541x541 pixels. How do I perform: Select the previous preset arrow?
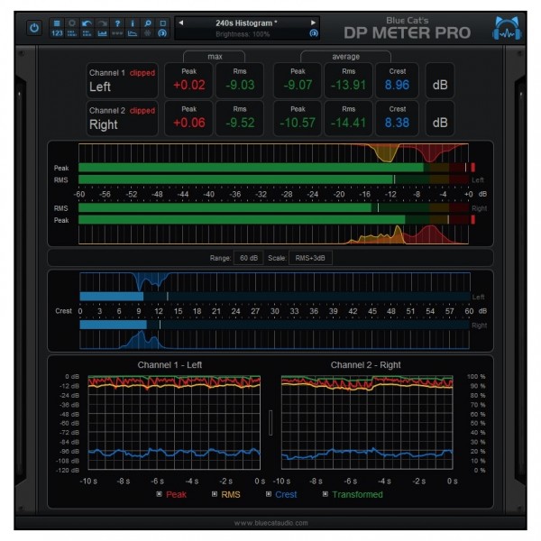pos(180,22)
